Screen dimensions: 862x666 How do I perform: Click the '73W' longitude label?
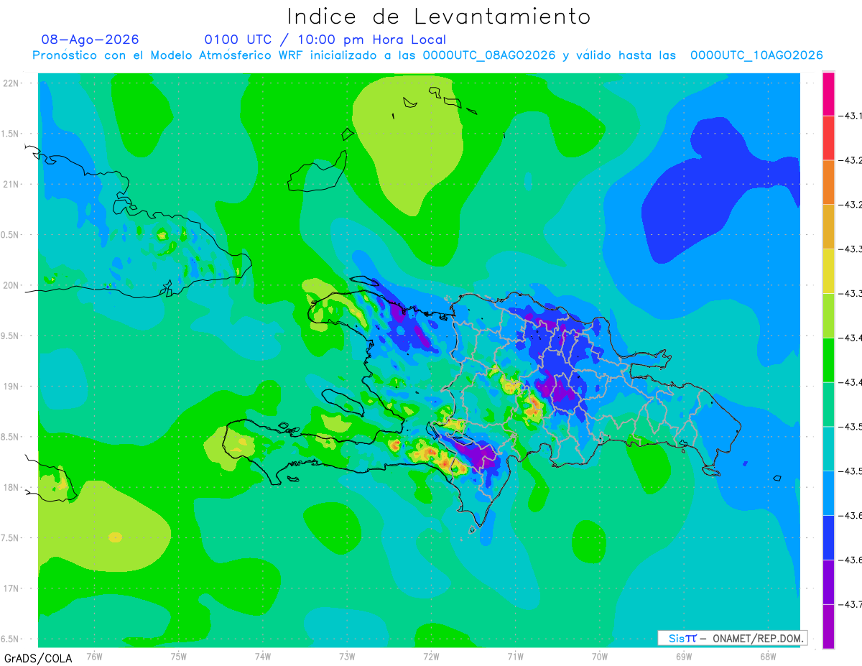click(347, 657)
